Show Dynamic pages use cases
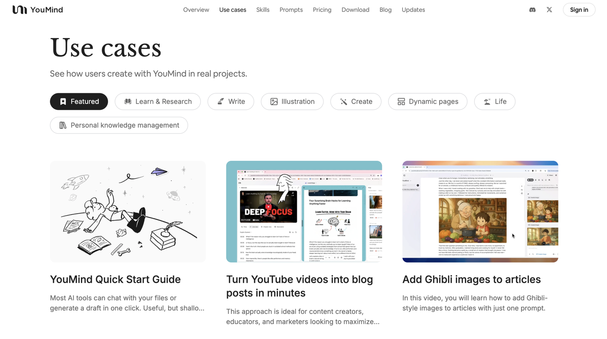Screen dimensions: 607x339 tap(428, 102)
